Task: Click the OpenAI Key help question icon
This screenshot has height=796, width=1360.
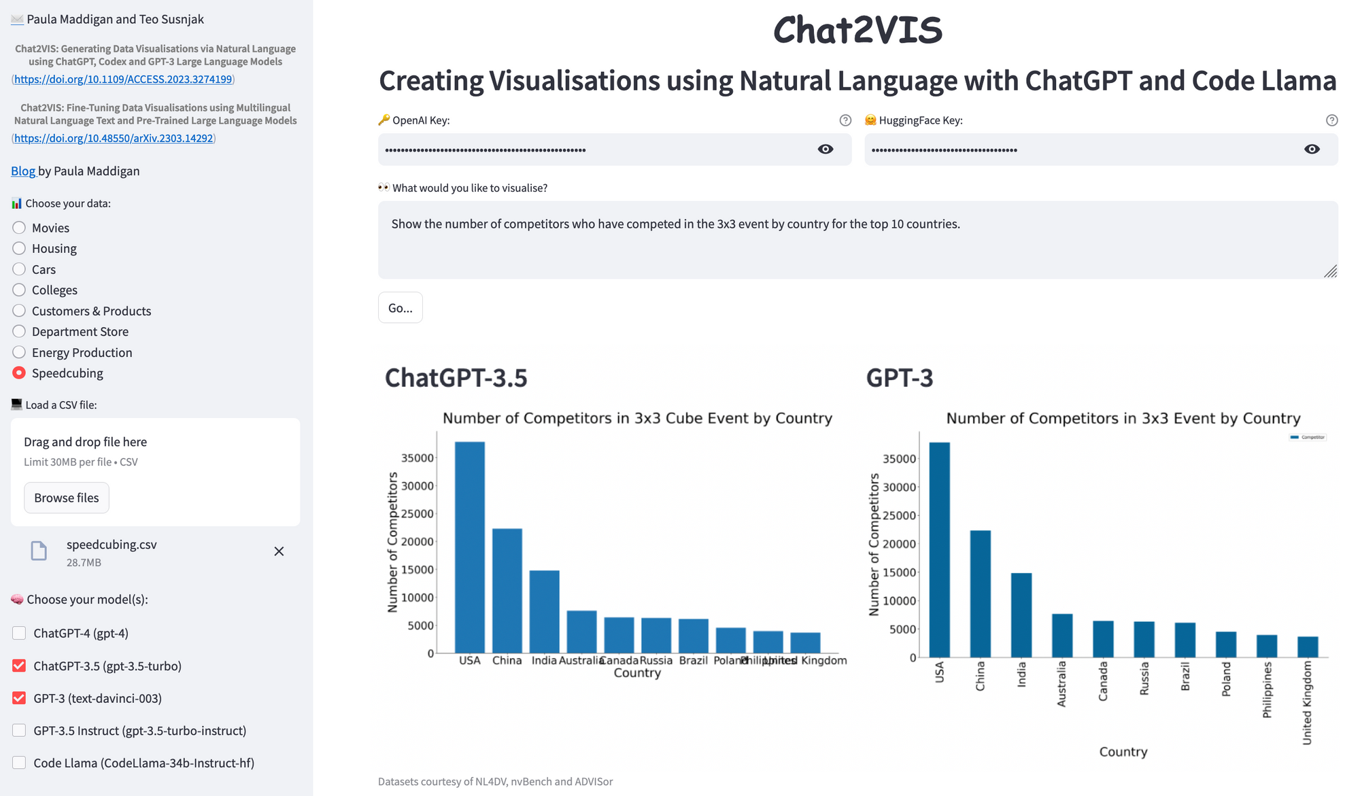Action: 845,120
